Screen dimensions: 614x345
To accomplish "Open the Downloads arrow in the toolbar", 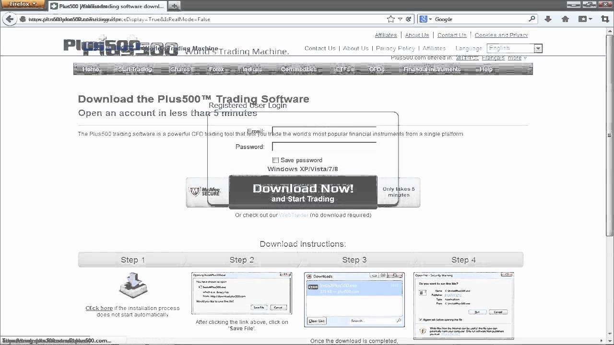I will click(548, 19).
